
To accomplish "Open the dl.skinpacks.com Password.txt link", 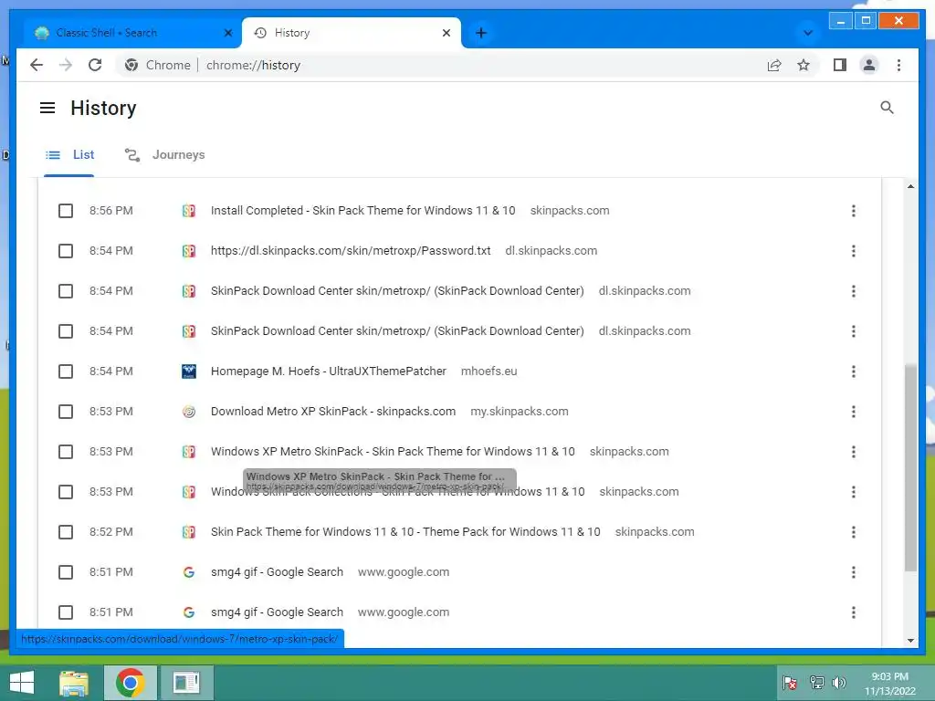I will click(x=351, y=251).
